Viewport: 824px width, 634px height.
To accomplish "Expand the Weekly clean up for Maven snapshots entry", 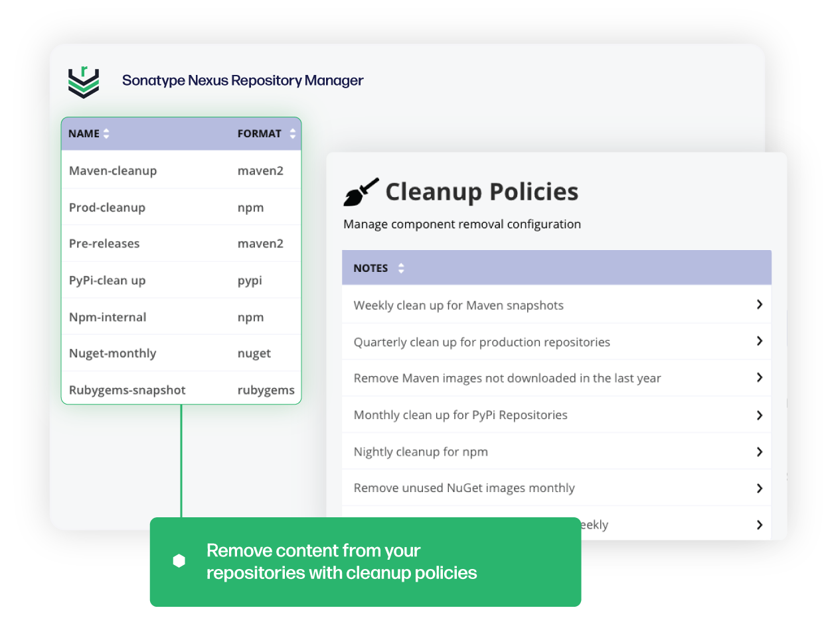I will (x=759, y=304).
